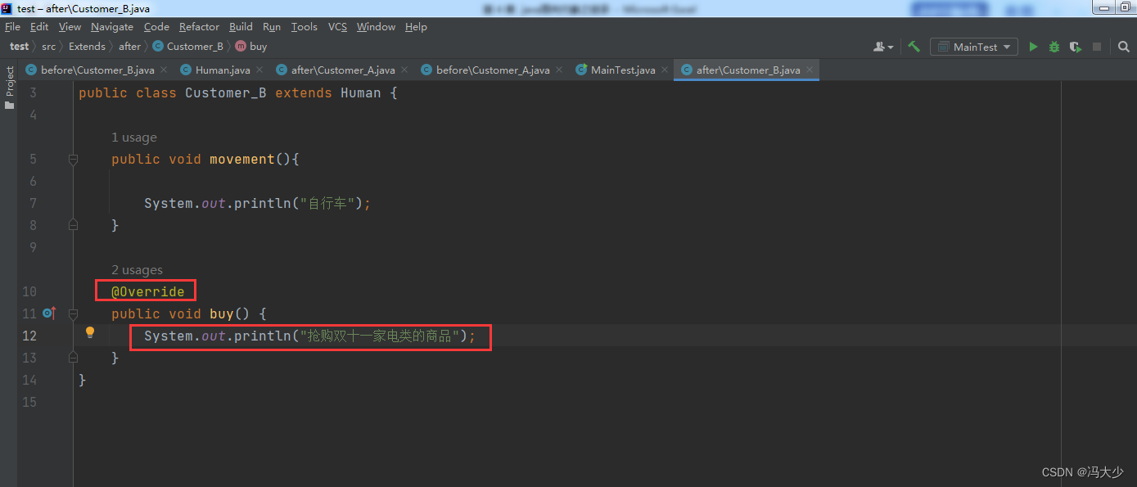Click the Extends breadcrumb
The width and height of the screenshot is (1137, 487).
click(87, 47)
